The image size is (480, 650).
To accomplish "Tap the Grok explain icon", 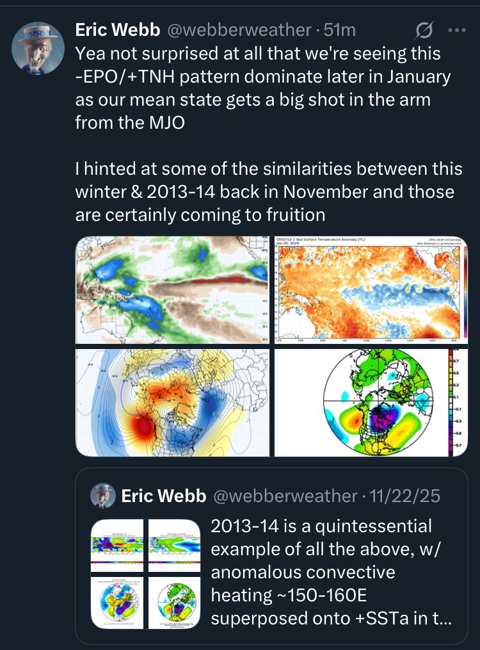I will pyautogui.click(x=424, y=30).
